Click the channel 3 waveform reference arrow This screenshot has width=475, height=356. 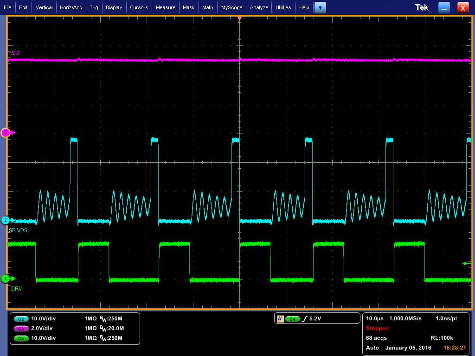6,133
